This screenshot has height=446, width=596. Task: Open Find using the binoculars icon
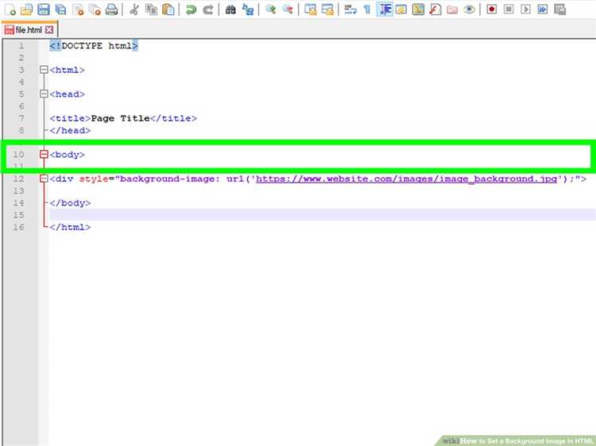point(230,10)
